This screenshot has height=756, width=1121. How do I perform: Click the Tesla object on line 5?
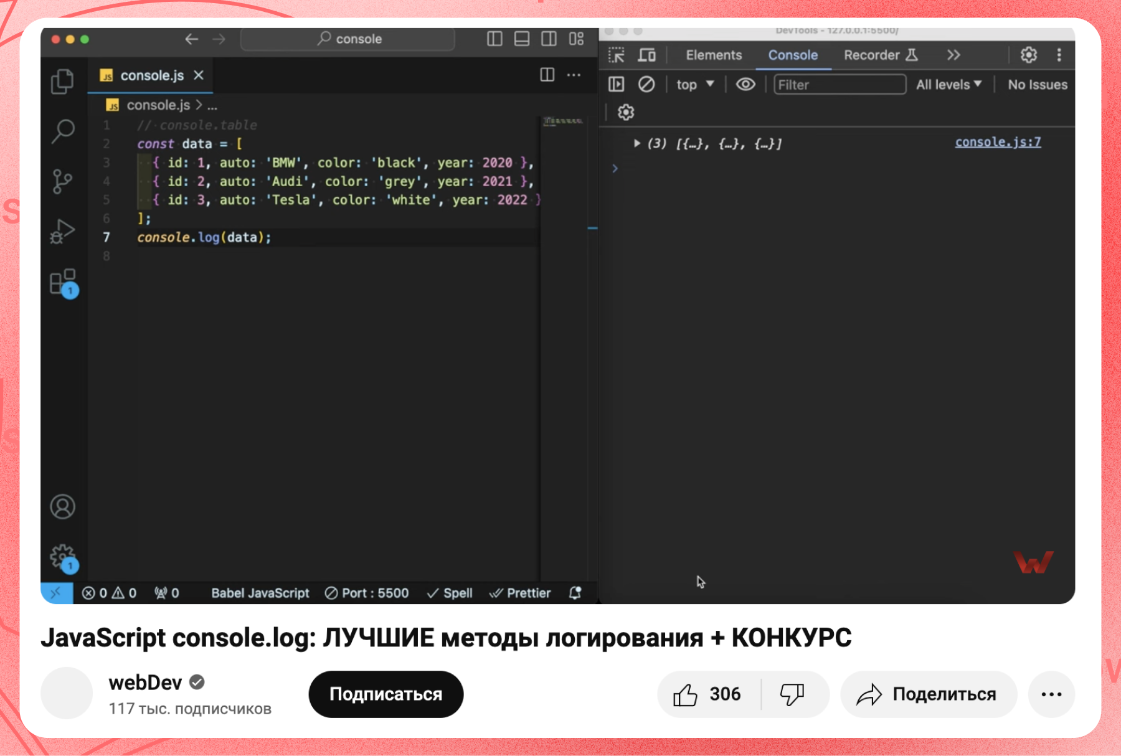[x=346, y=200]
